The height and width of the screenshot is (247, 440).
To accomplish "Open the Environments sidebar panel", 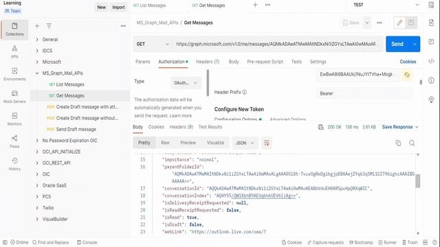I will (14, 75).
